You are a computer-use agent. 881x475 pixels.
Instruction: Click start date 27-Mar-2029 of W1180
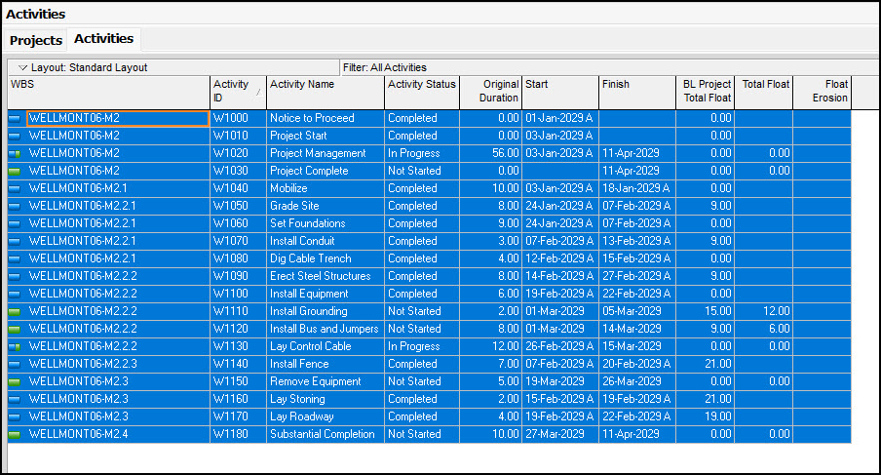coord(555,434)
